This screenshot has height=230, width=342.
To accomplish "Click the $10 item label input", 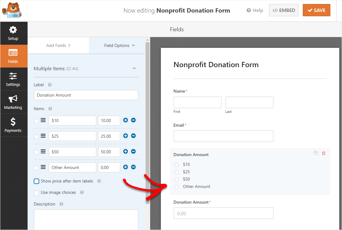I will click(72, 121).
